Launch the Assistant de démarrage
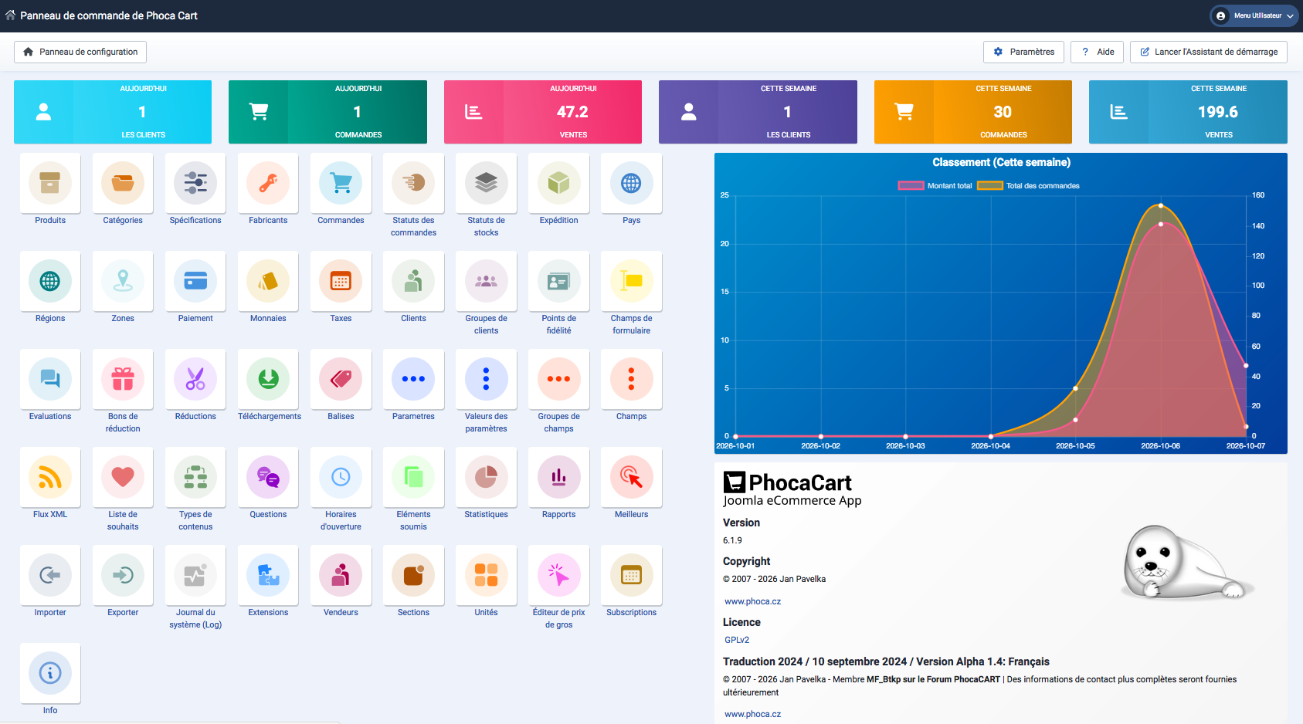Image resolution: width=1303 pixels, height=724 pixels. click(x=1208, y=52)
